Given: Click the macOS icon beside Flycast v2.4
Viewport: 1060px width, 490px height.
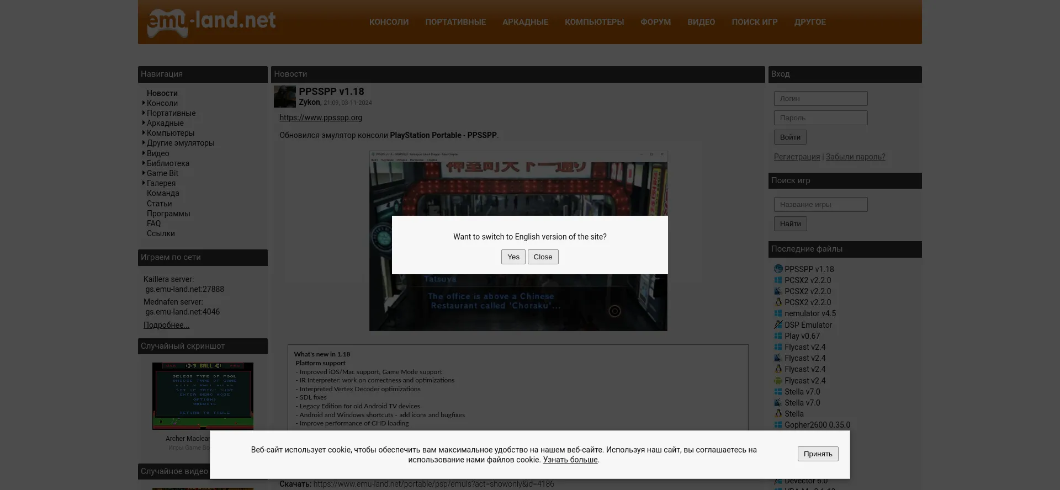Looking at the screenshot, I should 778,358.
